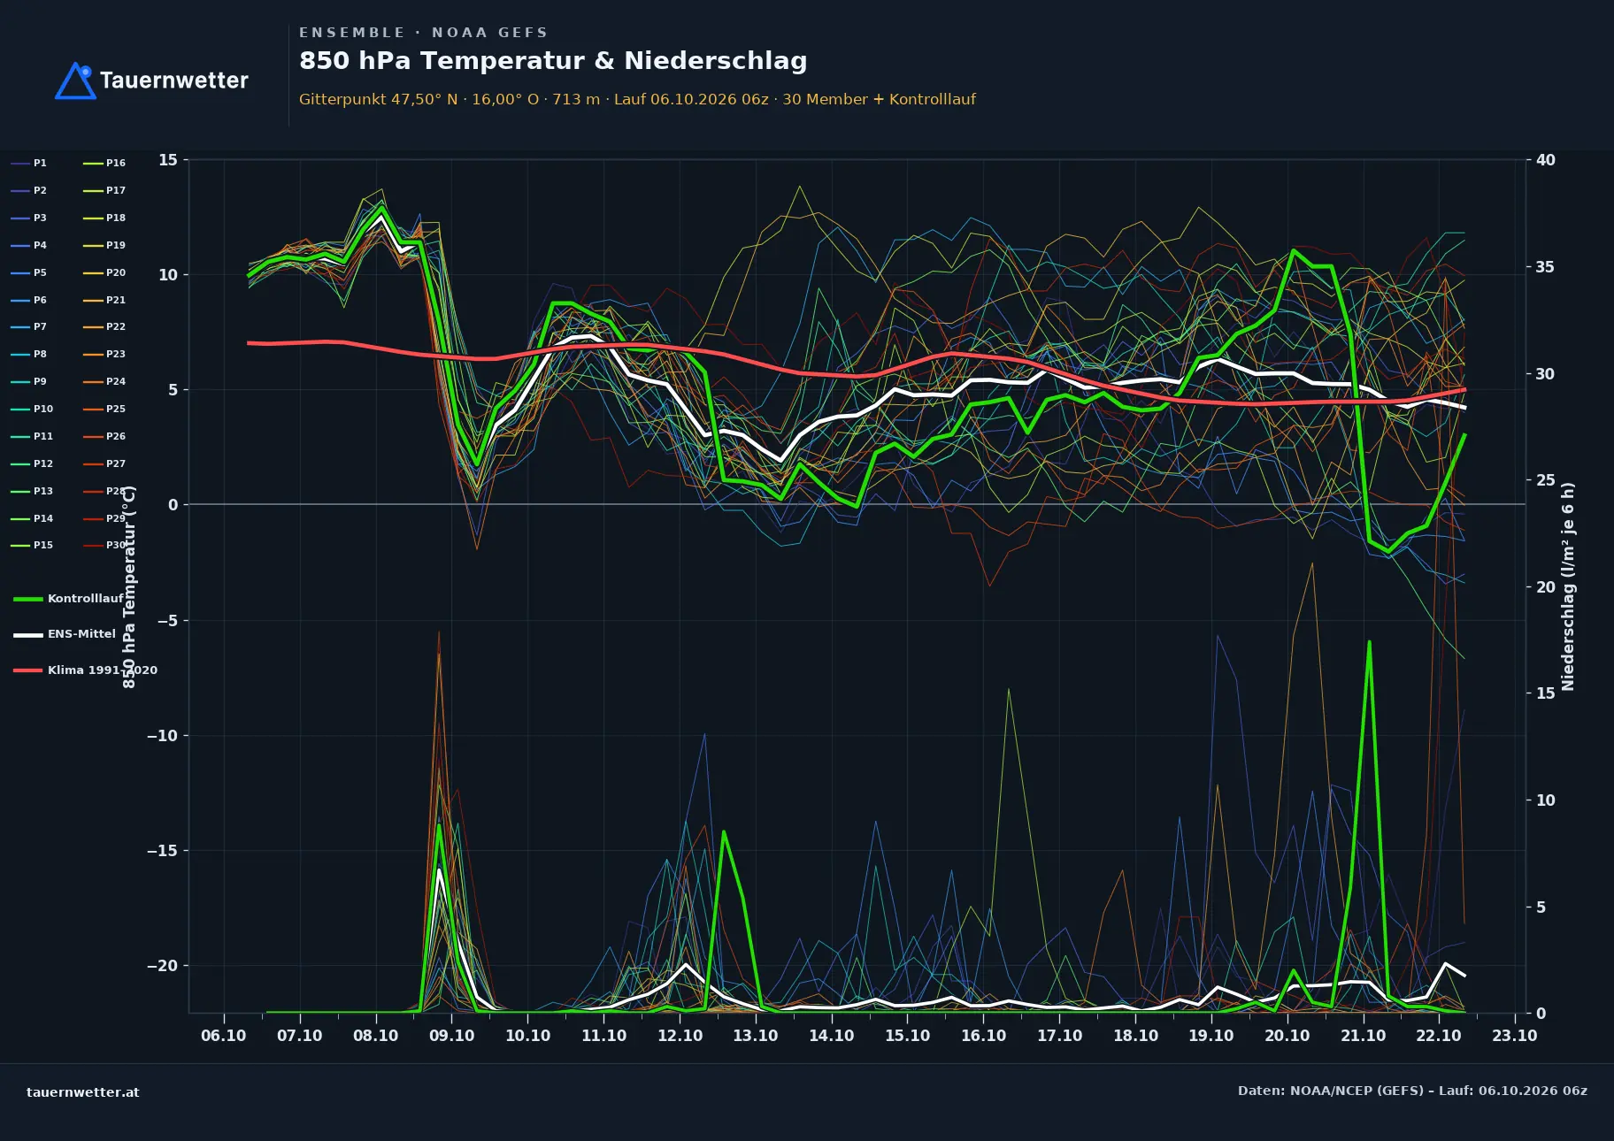Click the 15.10 date tick label
This screenshot has height=1141, width=1614.
908,1036
